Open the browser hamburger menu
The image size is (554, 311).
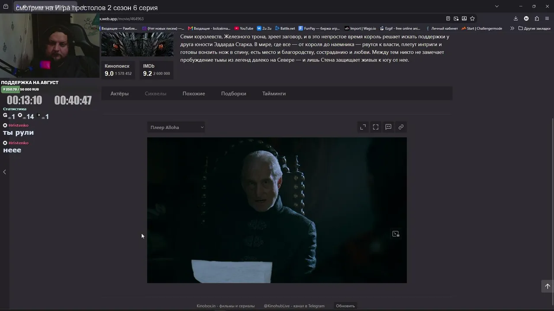547,19
